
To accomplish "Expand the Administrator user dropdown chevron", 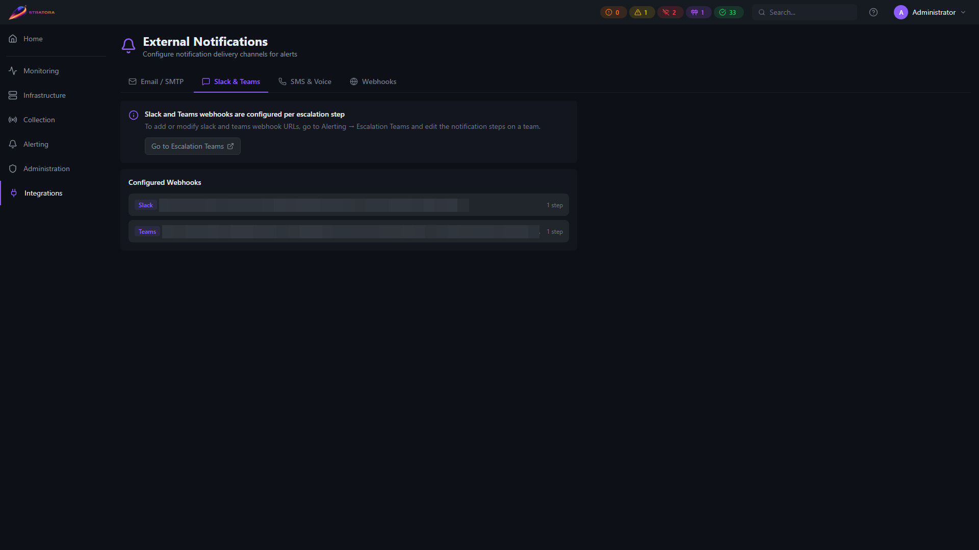I will coord(963,12).
